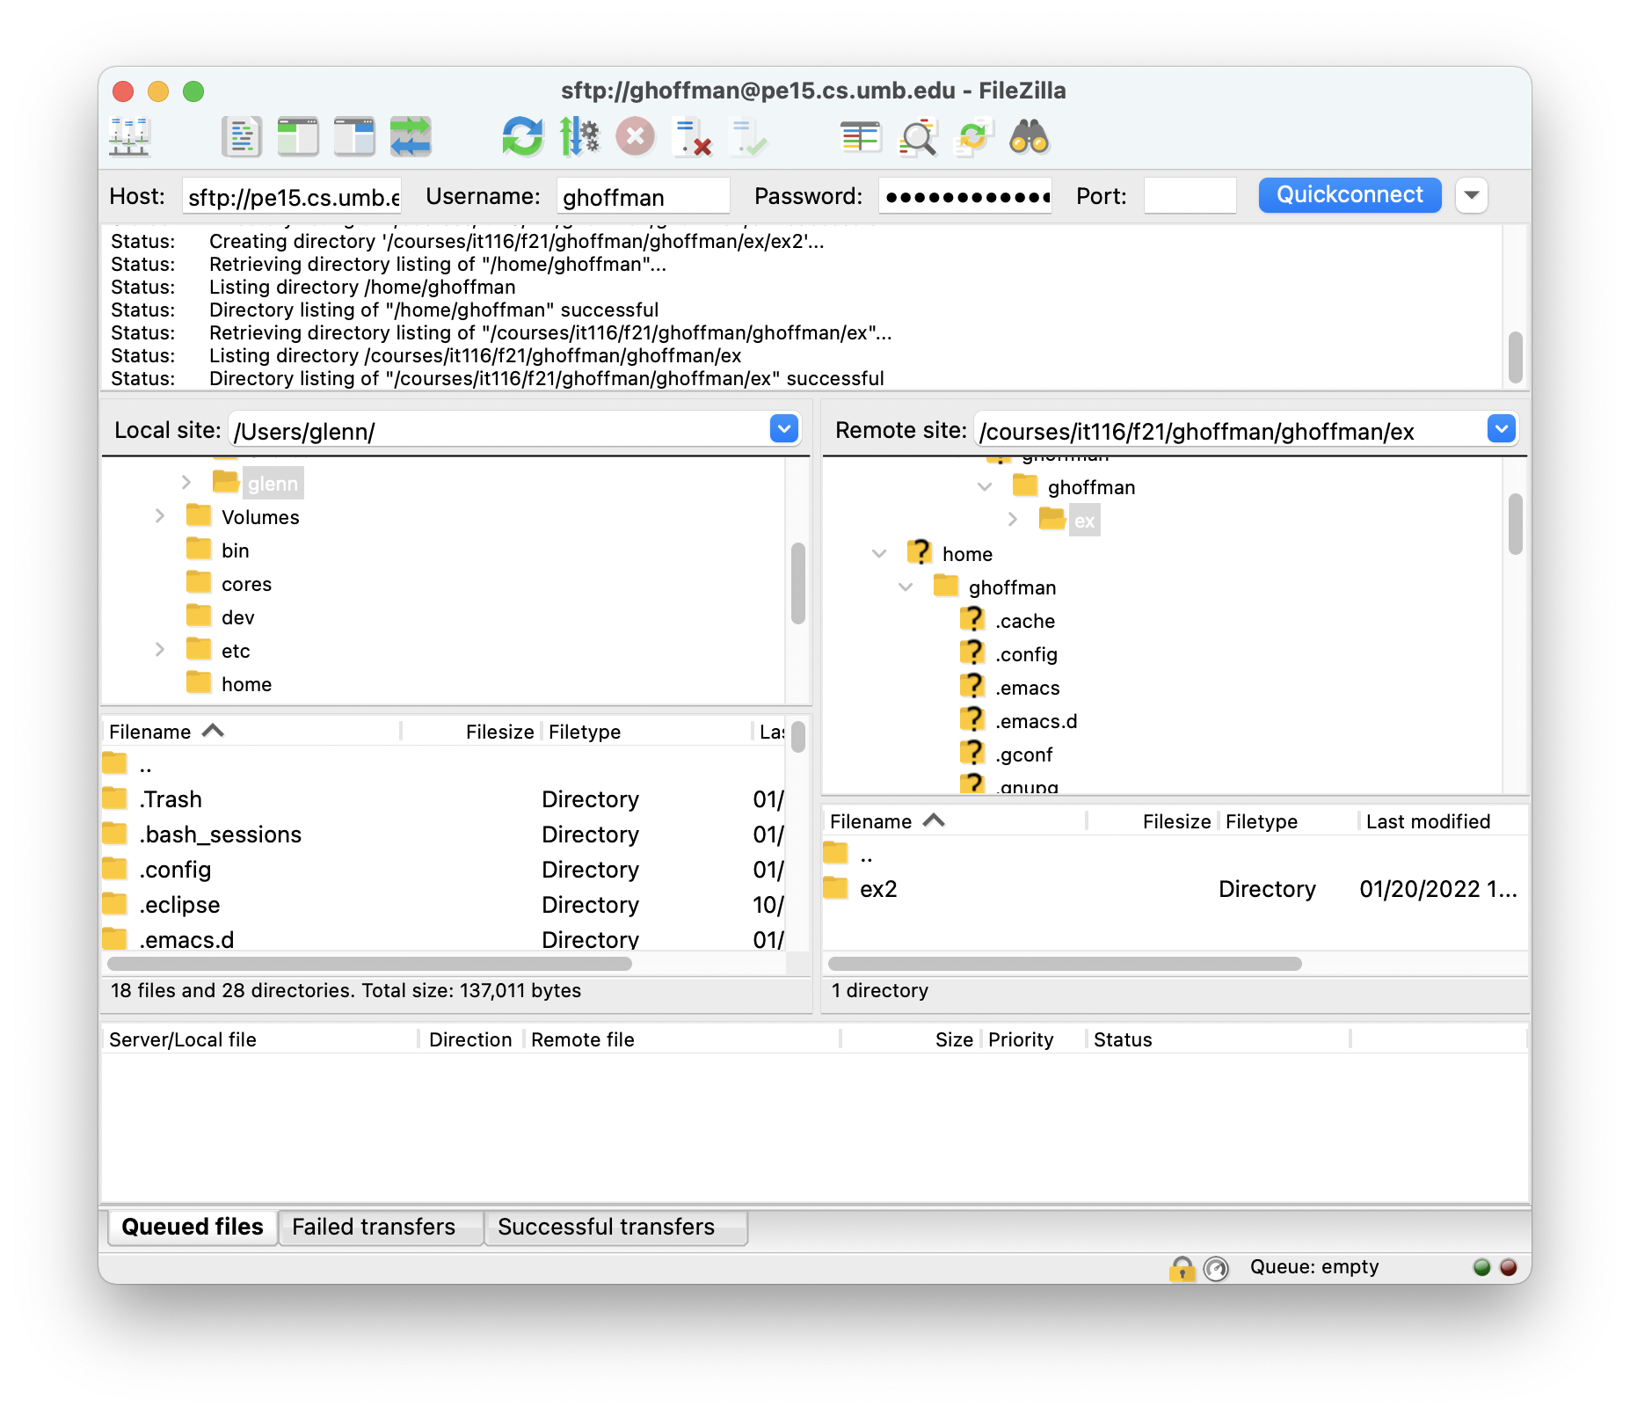Click the Host input field
This screenshot has height=1414, width=1630.
pos(292,196)
